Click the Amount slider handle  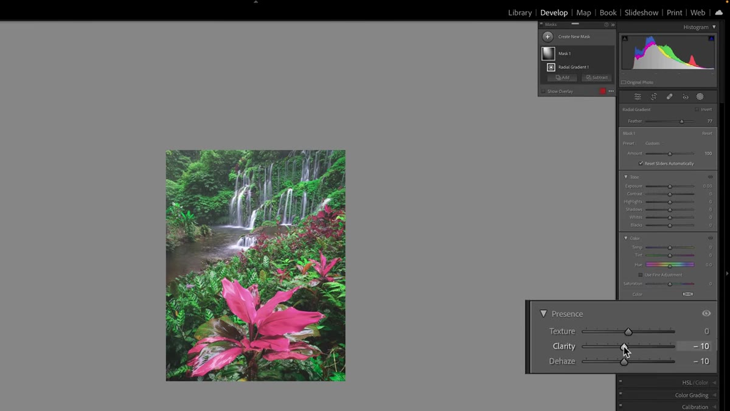[670, 154]
